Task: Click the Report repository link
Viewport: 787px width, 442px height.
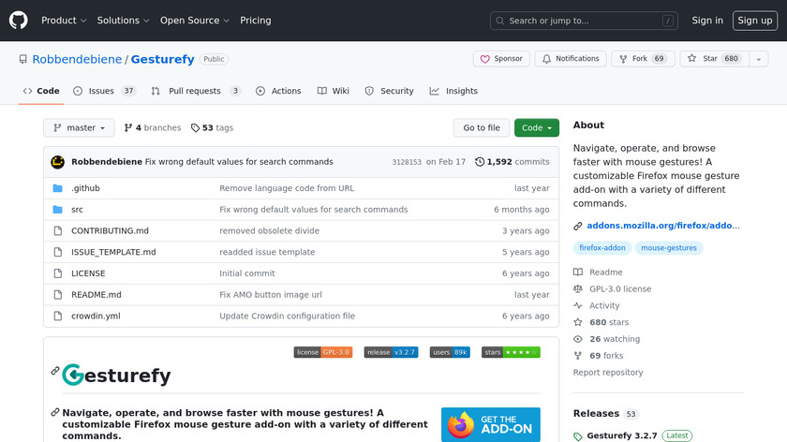Action: [x=608, y=373]
